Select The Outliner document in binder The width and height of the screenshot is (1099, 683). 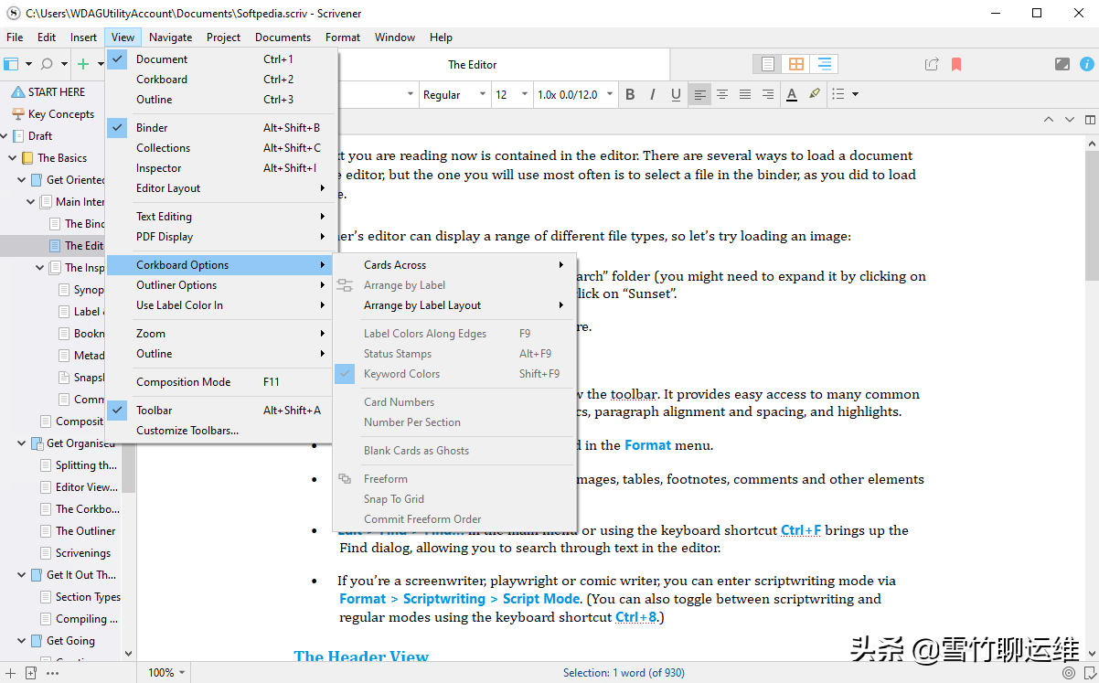(x=86, y=531)
